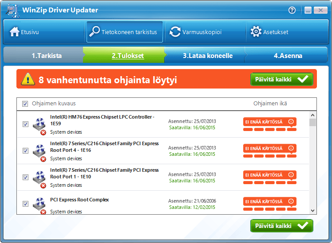Image resolution: width=332 pixels, height=243 pixels.
Task: Click the help question mark icon
Action: pos(292,10)
